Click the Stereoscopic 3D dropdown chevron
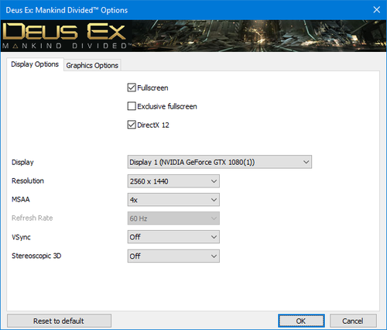The image size is (387, 330). [214, 256]
